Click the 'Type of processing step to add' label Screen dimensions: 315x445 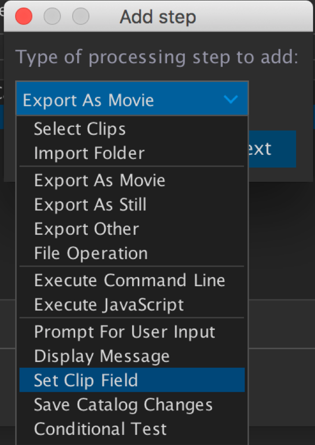pos(156,57)
